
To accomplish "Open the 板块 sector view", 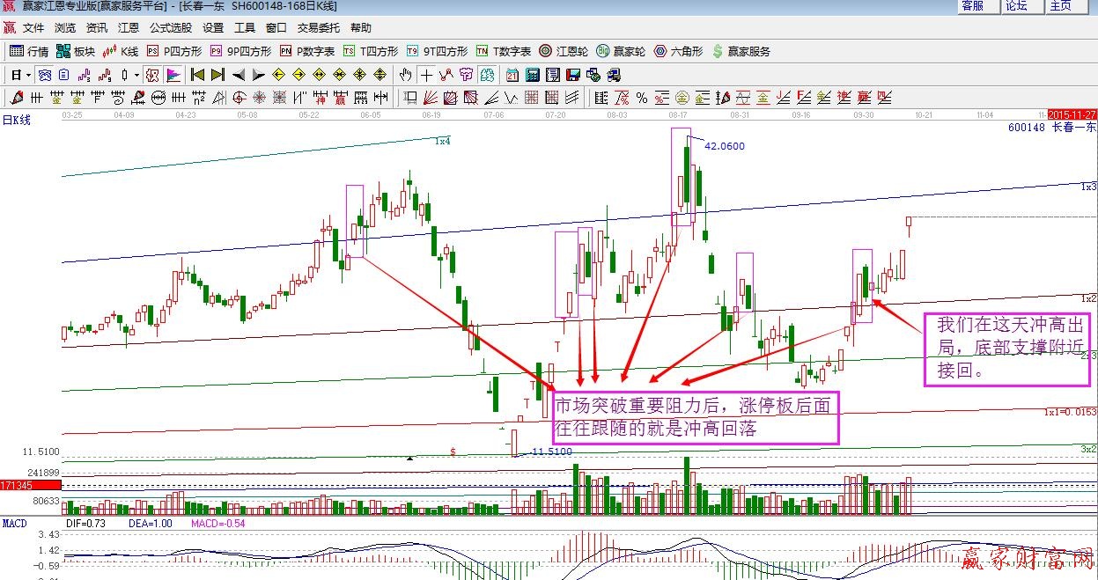I will (74, 51).
